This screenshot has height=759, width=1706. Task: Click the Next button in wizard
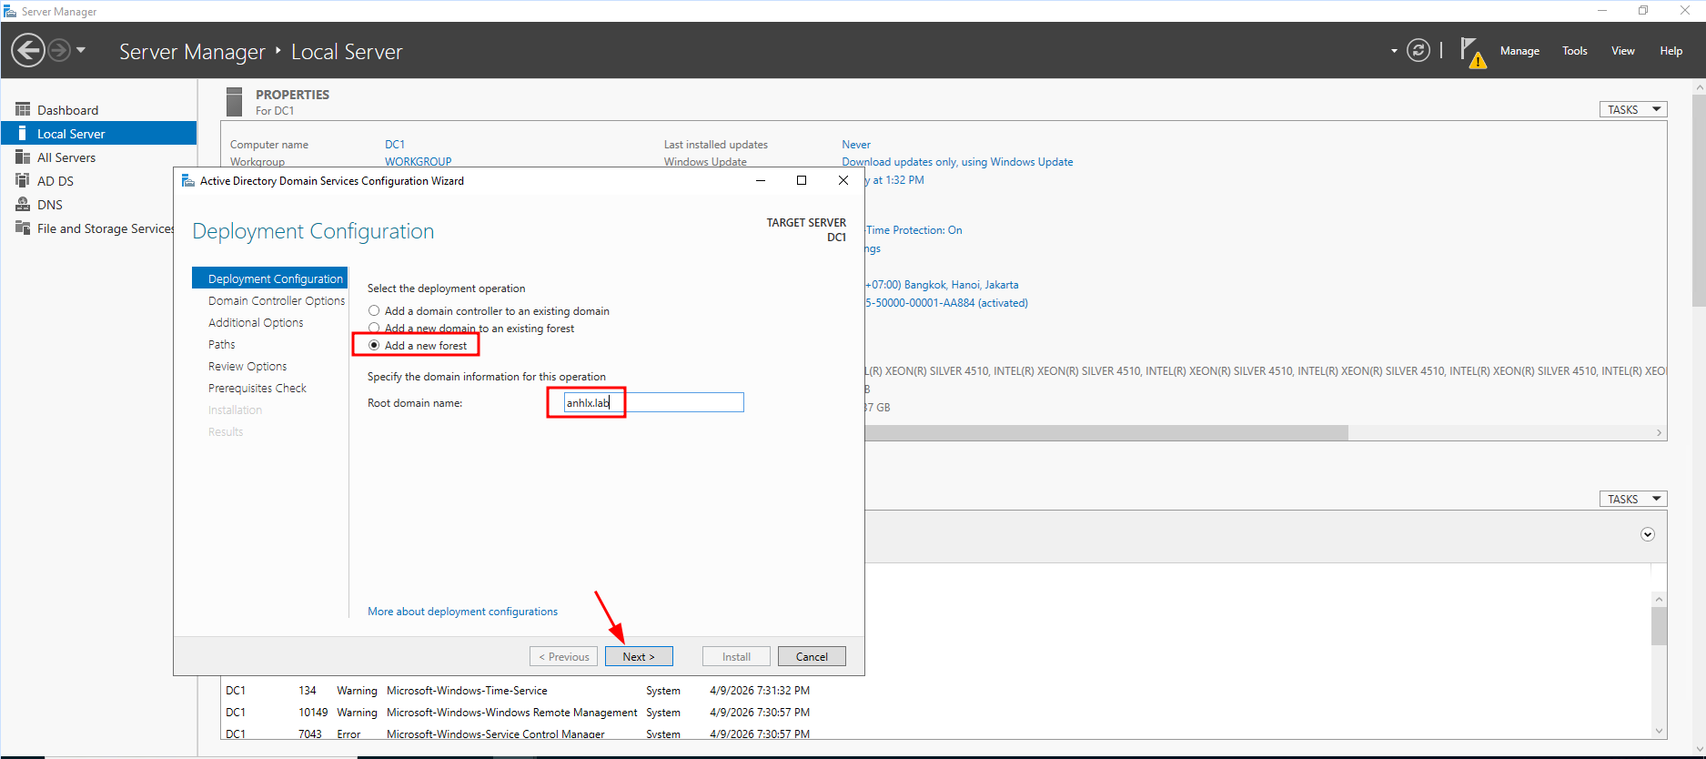click(639, 656)
